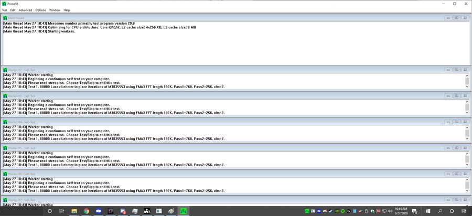
Task: Open Google Chrome from the taskbar
Action: click(87, 211)
